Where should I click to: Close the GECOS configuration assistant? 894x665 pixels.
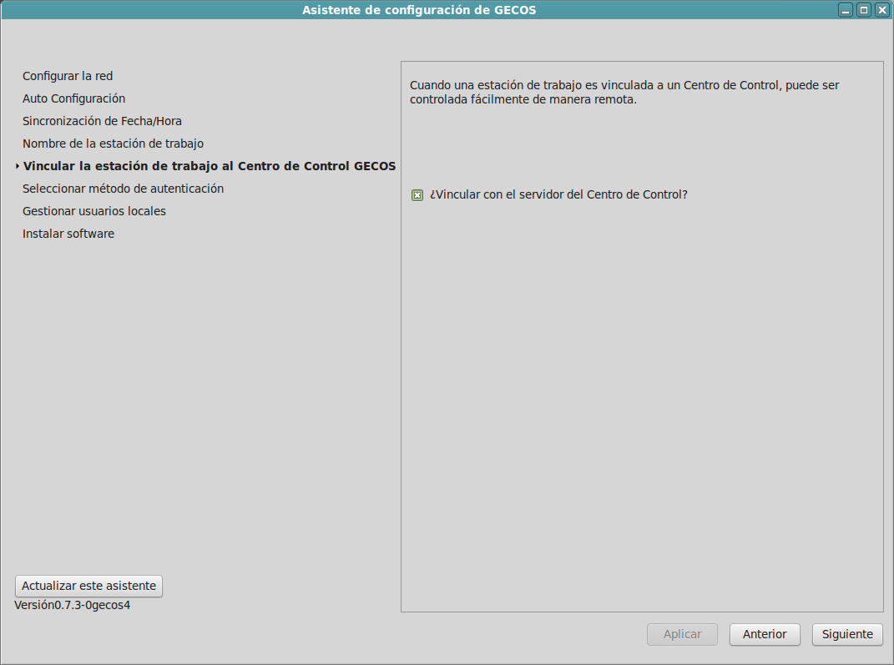tap(881, 10)
